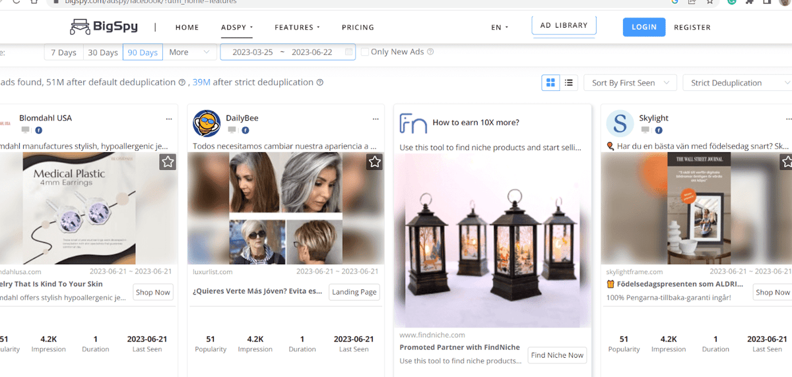Select the 30 Days time filter
Screen dimensions: 792x377
pyautogui.click(x=103, y=52)
